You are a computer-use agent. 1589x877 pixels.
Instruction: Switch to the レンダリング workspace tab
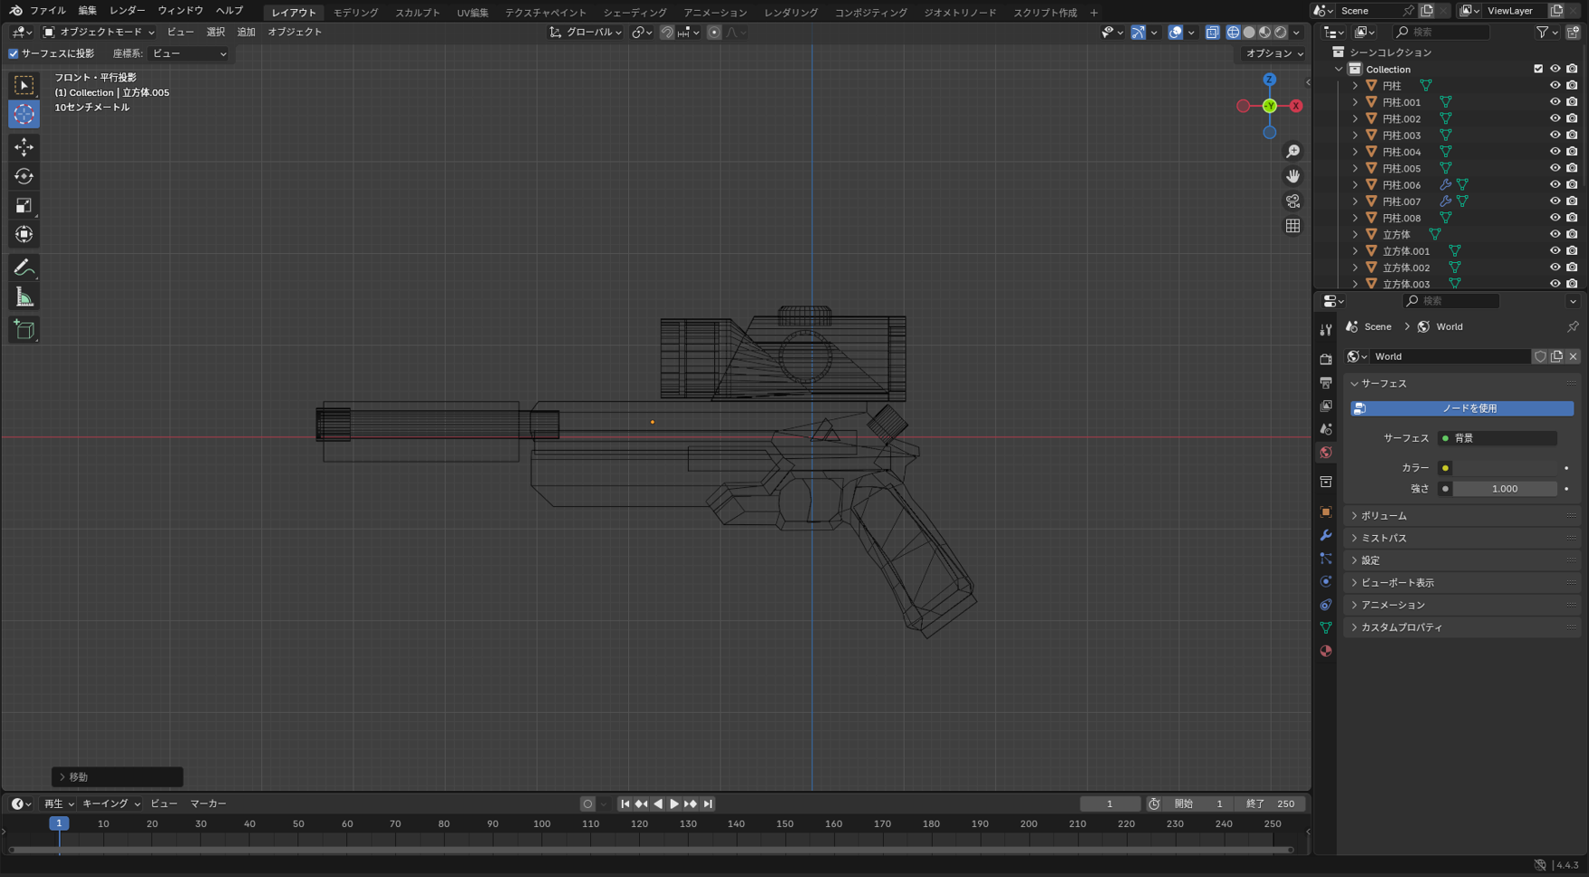point(790,12)
